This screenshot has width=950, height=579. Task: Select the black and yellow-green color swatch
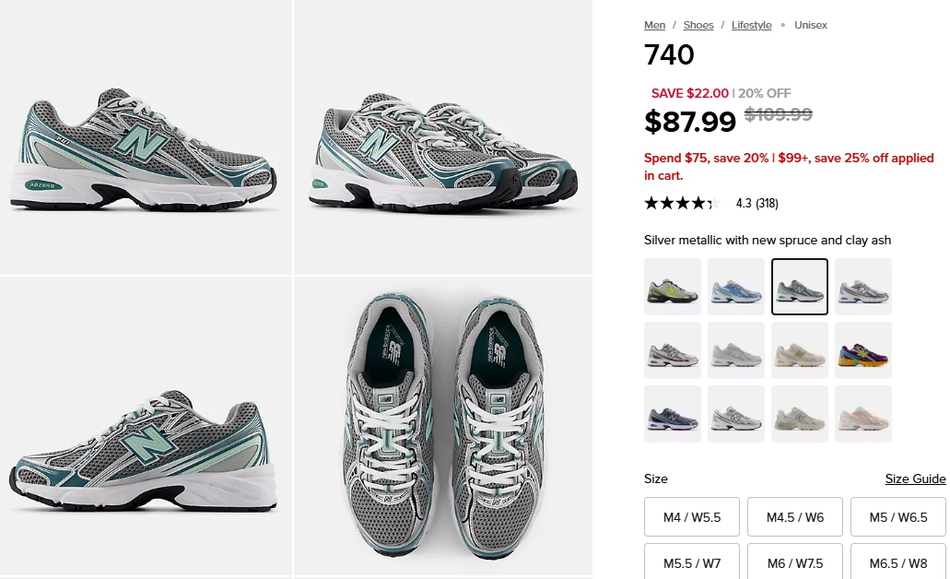pos(673,287)
